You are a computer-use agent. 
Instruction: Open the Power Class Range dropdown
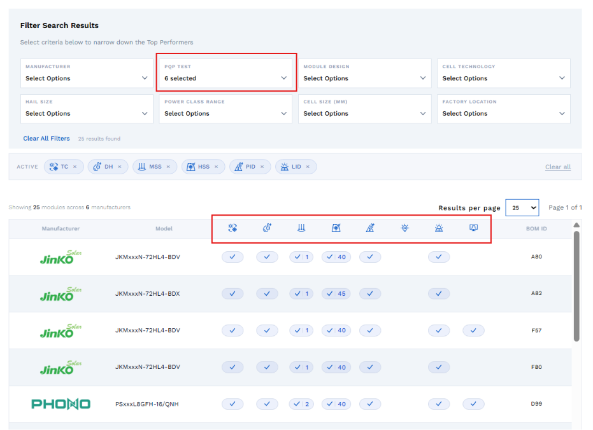225,109
